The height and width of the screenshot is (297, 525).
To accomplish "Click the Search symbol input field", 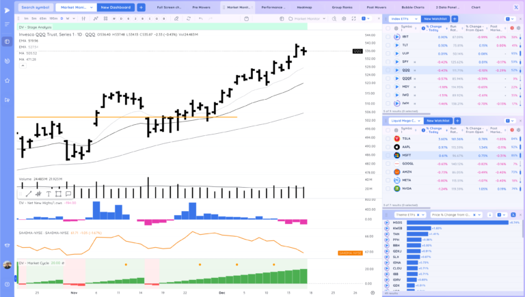I will pyautogui.click(x=34, y=7).
